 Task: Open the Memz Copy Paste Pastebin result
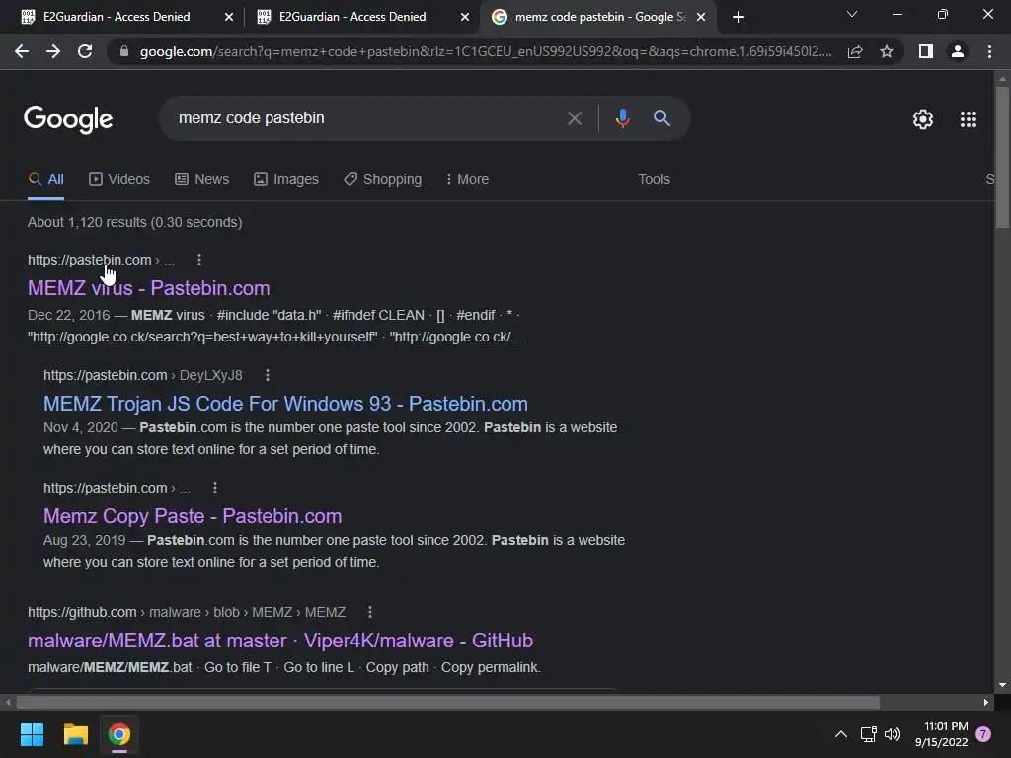coord(193,516)
